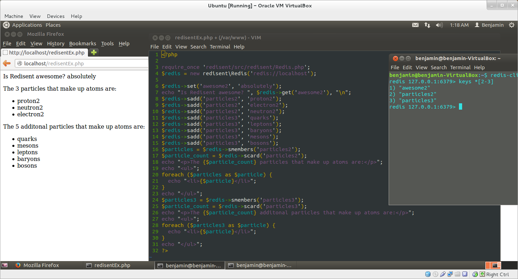Image resolution: width=518 pixels, height=279 pixels.
Task: Open Firefox History menu
Action: (x=56, y=44)
